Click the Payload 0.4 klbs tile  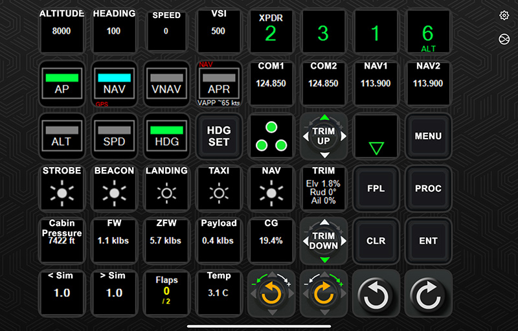219,241
